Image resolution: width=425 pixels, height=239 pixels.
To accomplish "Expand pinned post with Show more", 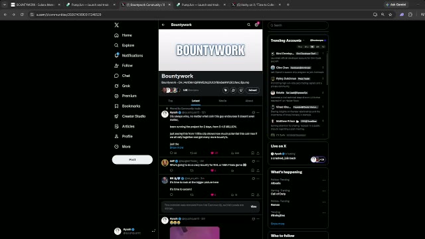I will [177, 147].
